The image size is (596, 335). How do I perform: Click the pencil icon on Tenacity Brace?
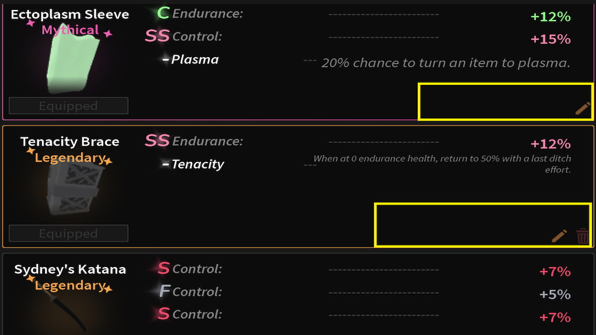coord(559,236)
